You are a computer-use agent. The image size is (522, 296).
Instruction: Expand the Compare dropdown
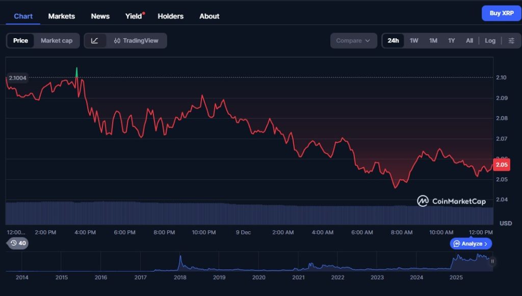pyautogui.click(x=353, y=41)
